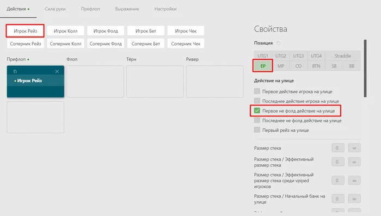Add the Соперник Фолд action
The width and height of the screenshot is (381, 216).
[106, 44]
